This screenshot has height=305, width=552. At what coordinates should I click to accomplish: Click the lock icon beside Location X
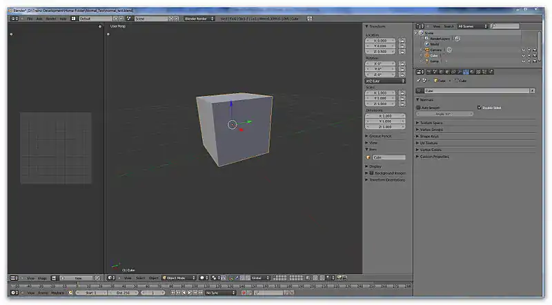click(402, 40)
